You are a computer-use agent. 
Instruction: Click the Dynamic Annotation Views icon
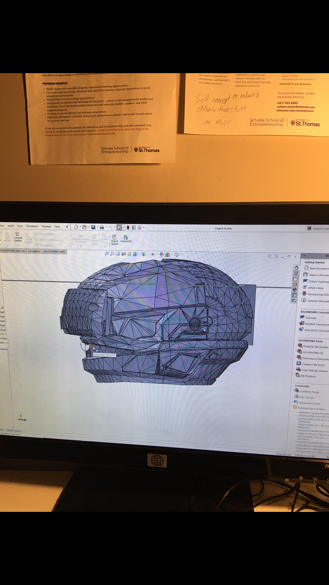point(129,254)
